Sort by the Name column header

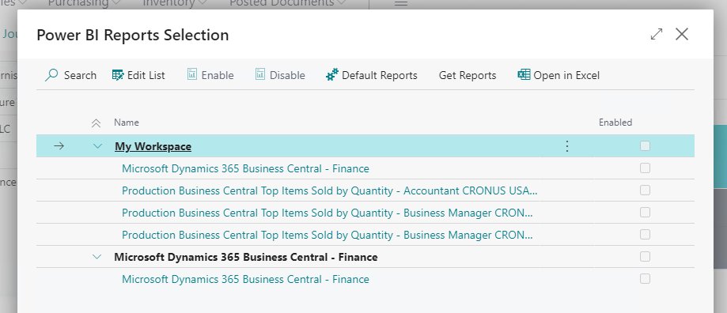point(127,123)
